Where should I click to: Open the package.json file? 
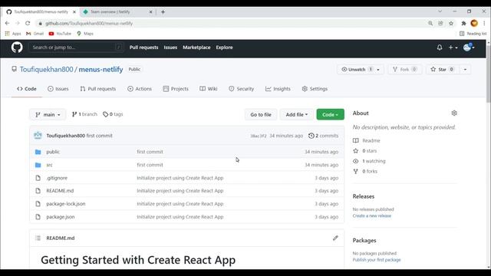61,217
